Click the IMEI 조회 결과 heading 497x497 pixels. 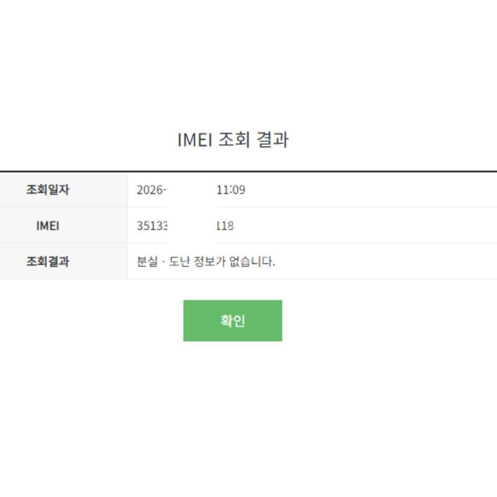coord(233,140)
